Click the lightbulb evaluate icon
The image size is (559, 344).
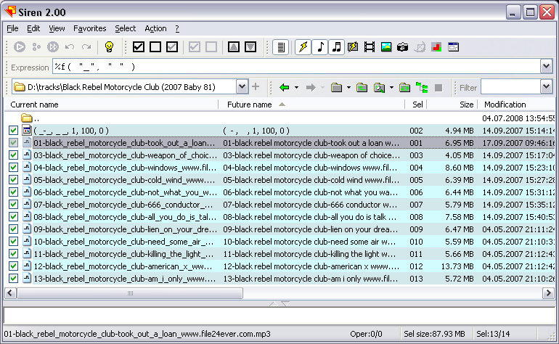point(109,46)
